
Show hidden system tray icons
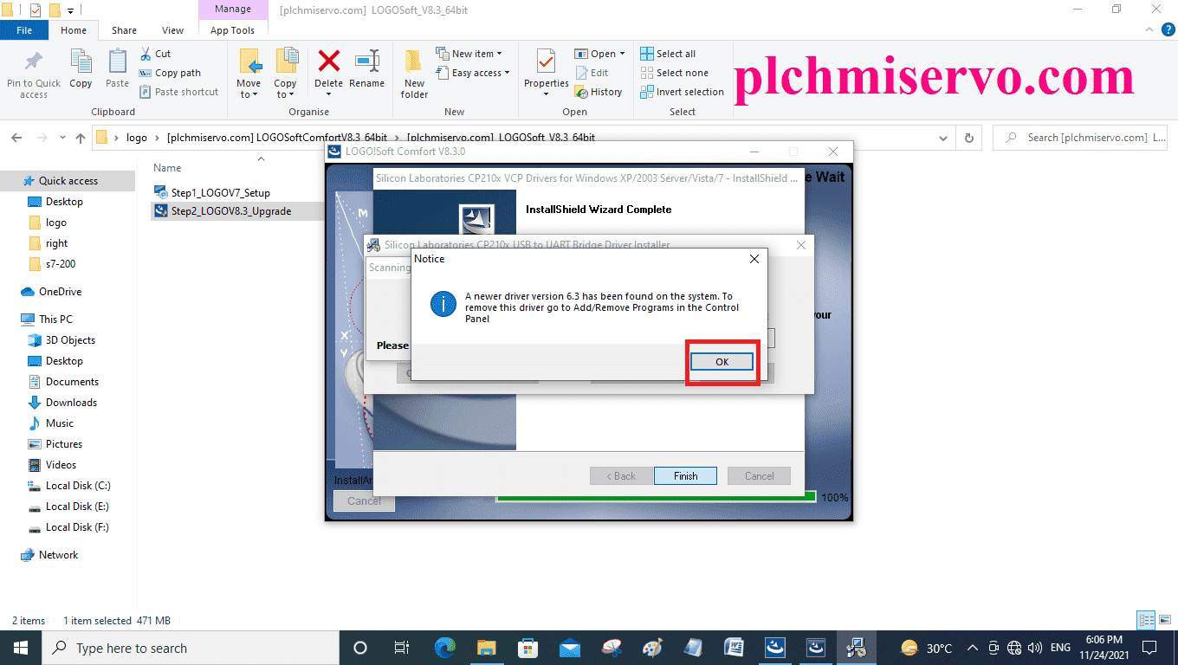[x=973, y=648]
